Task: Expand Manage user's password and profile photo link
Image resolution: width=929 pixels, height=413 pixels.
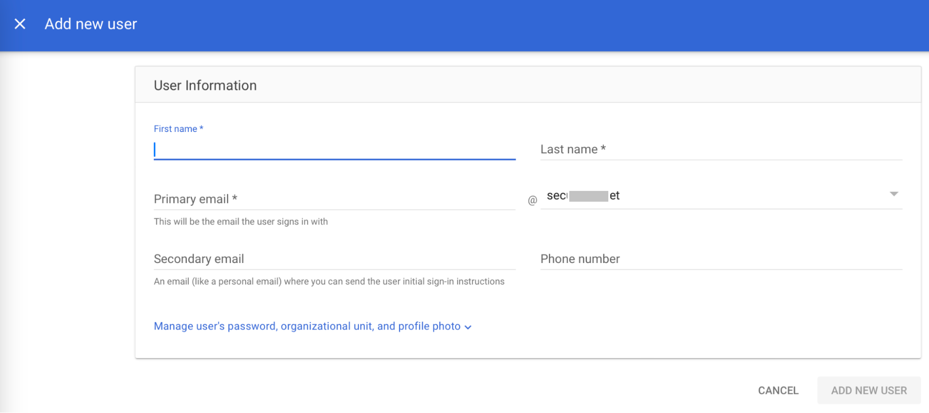Action: (307, 326)
